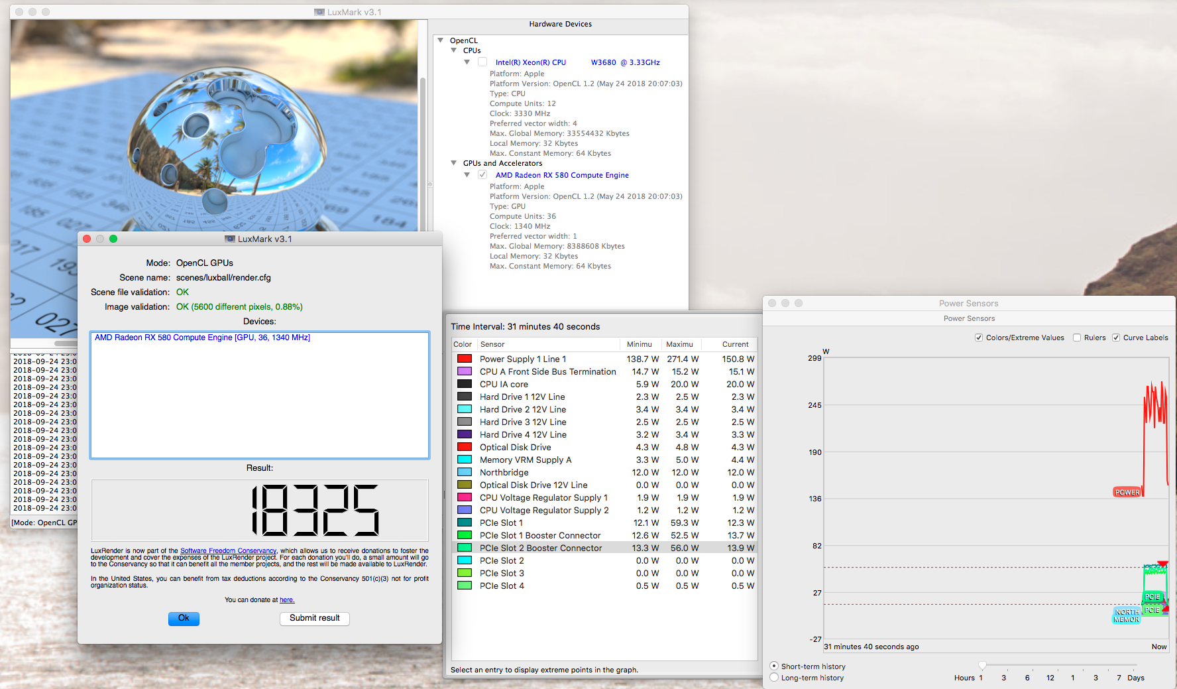
Task: Select the PCIe Slot 3 row
Action: 604,573
